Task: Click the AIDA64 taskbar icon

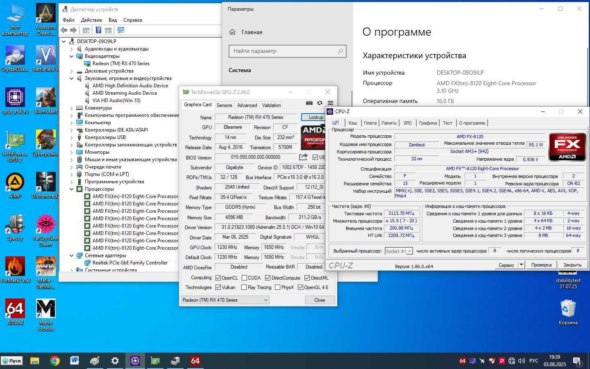Action: pyautogui.click(x=195, y=361)
